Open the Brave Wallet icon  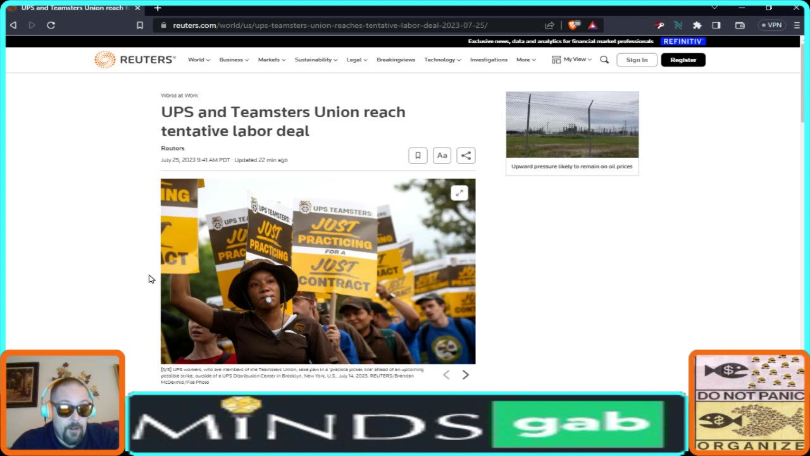tap(740, 25)
